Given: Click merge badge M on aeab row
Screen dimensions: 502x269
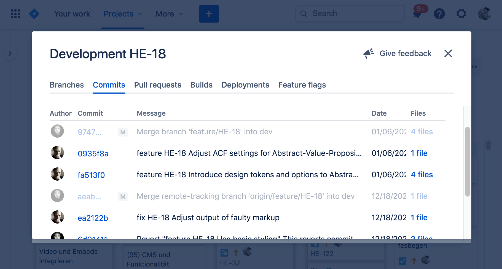Looking at the screenshot, I should pyautogui.click(x=123, y=197).
